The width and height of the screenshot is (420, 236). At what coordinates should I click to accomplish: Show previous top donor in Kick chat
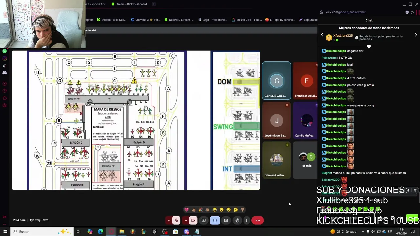pos(322,35)
